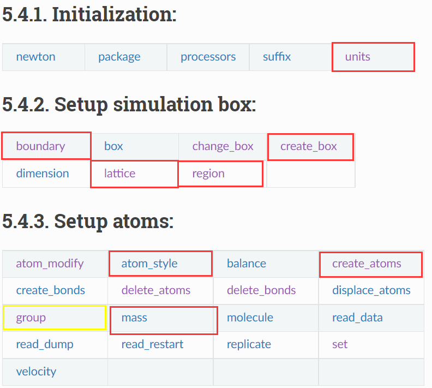Select the velocity command link
The image size is (432, 388).
click(x=36, y=372)
